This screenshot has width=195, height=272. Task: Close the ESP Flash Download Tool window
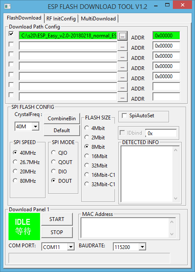click(x=183, y=5)
